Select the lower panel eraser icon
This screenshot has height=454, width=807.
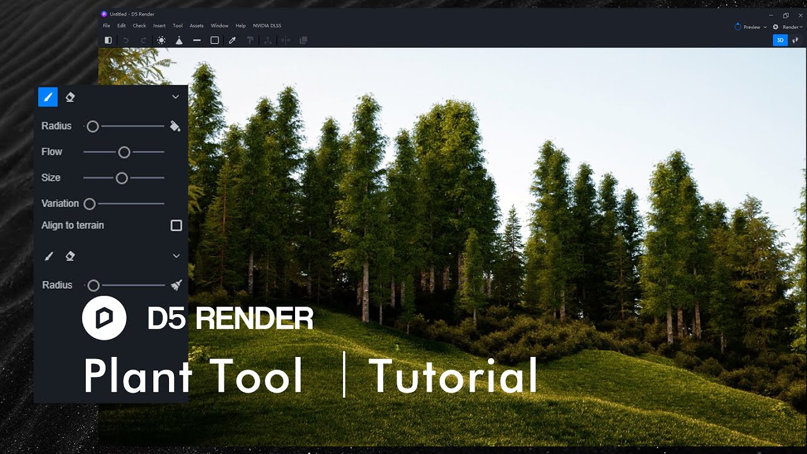point(70,256)
